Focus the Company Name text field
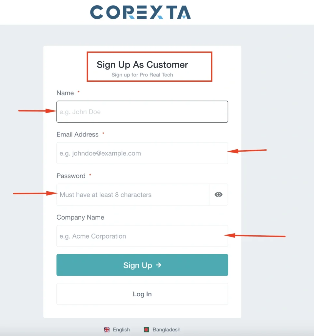314x336 pixels. click(142, 236)
